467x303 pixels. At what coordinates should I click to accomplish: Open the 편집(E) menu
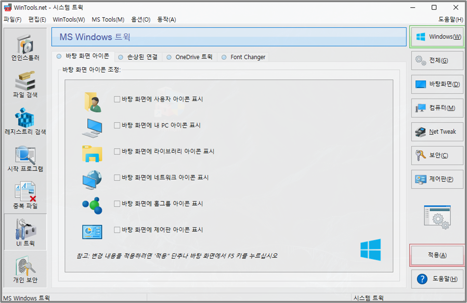(x=37, y=19)
